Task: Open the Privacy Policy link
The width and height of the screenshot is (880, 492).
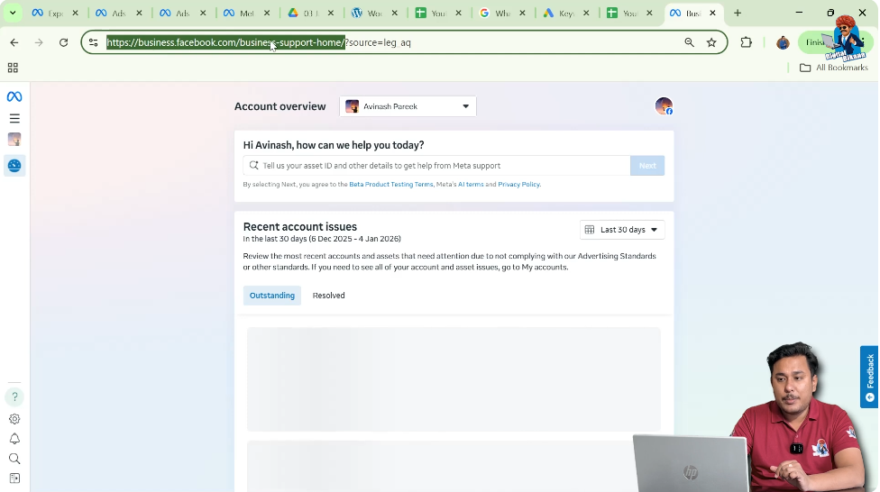Action: pyautogui.click(x=518, y=185)
